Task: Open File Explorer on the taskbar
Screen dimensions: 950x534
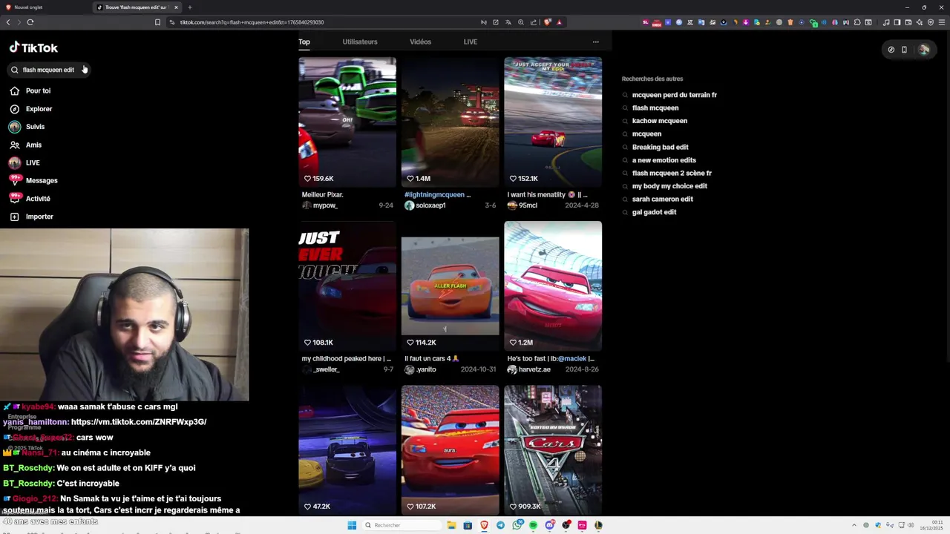Action: [451, 525]
